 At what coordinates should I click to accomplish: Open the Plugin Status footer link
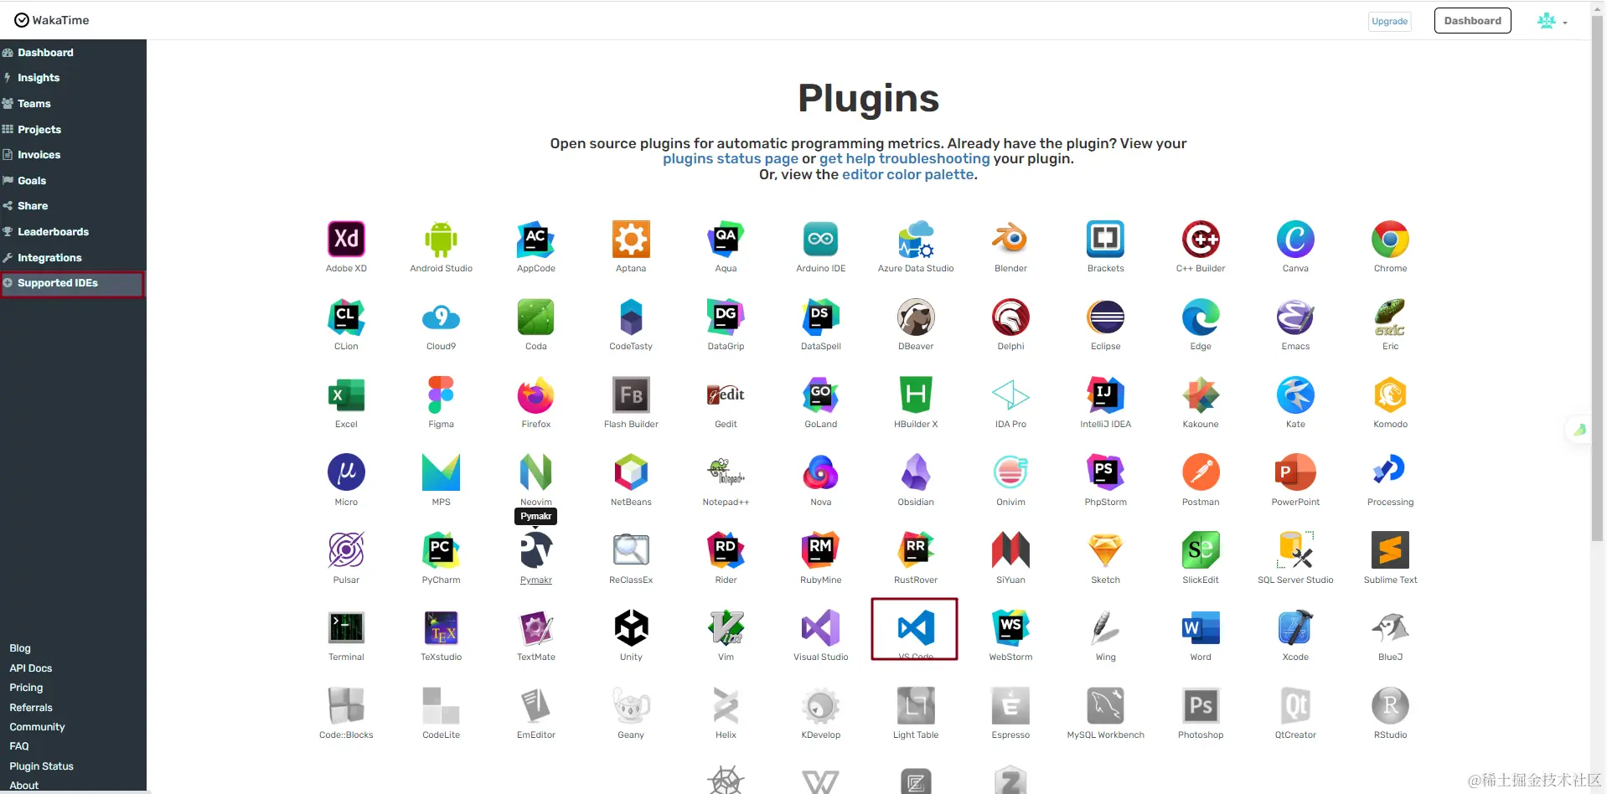point(41,766)
